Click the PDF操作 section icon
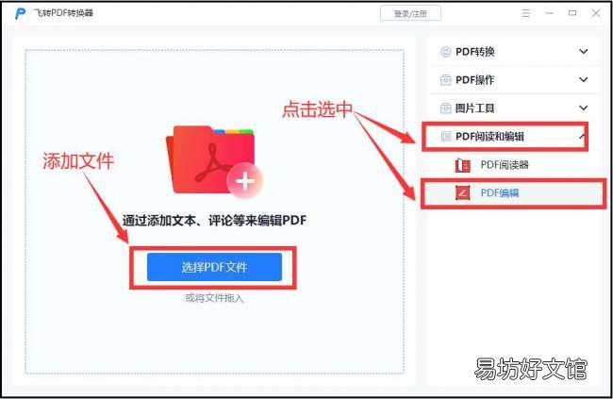Viewport: 613px width, 399px height. pyautogui.click(x=446, y=80)
